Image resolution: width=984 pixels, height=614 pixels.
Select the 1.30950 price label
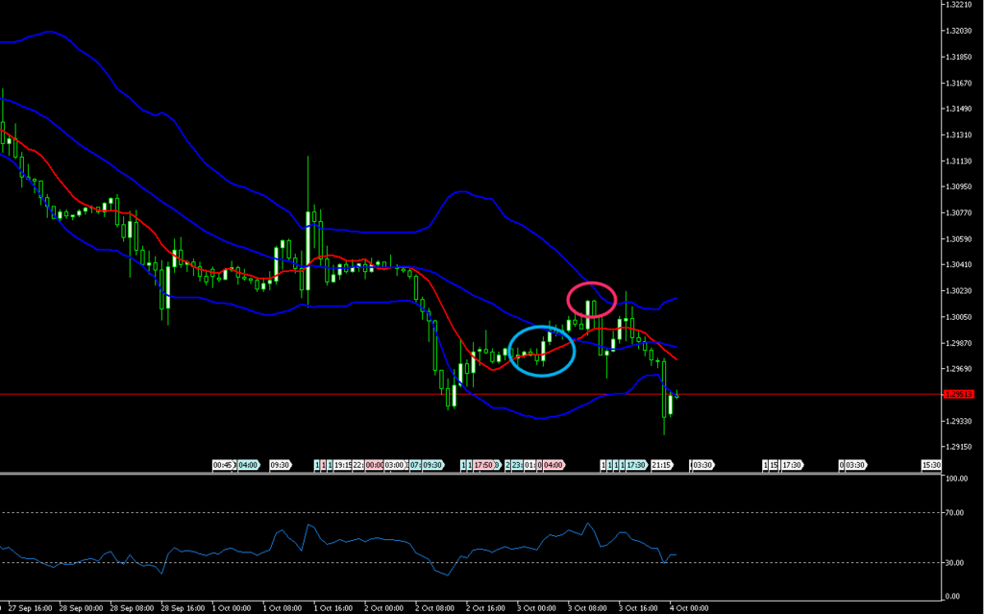(x=958, y=186)
